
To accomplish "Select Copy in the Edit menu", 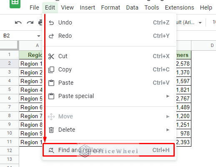I will 109,69.
